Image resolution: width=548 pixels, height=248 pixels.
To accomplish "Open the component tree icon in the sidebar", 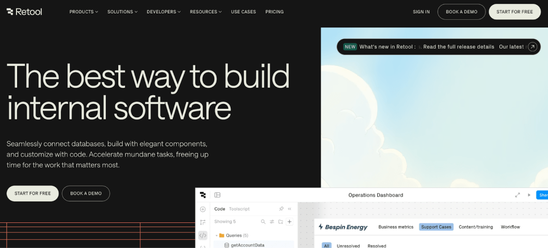I will (x=203, y=222).
